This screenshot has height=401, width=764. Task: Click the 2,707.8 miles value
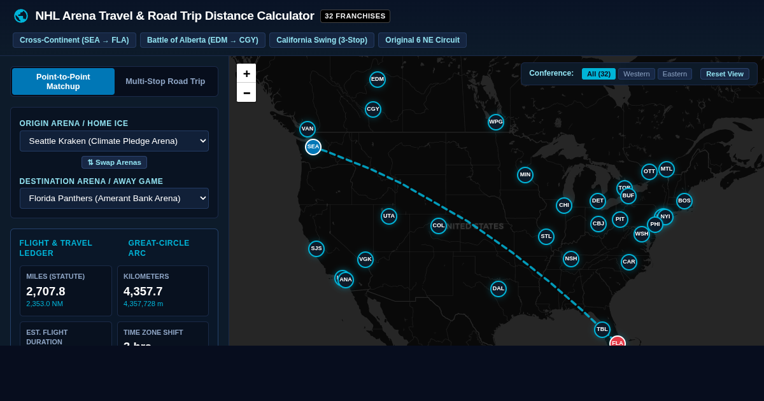click(46, 292)
